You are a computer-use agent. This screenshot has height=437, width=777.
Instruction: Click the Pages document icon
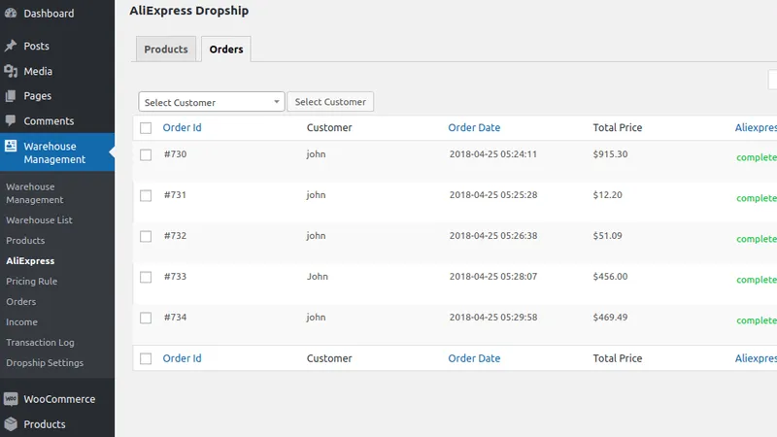pyautogui.click(x=11, y=95)
